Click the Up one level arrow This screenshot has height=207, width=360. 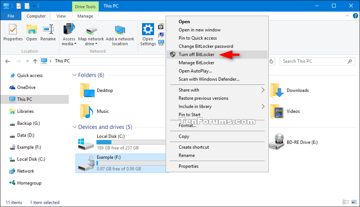35,61
